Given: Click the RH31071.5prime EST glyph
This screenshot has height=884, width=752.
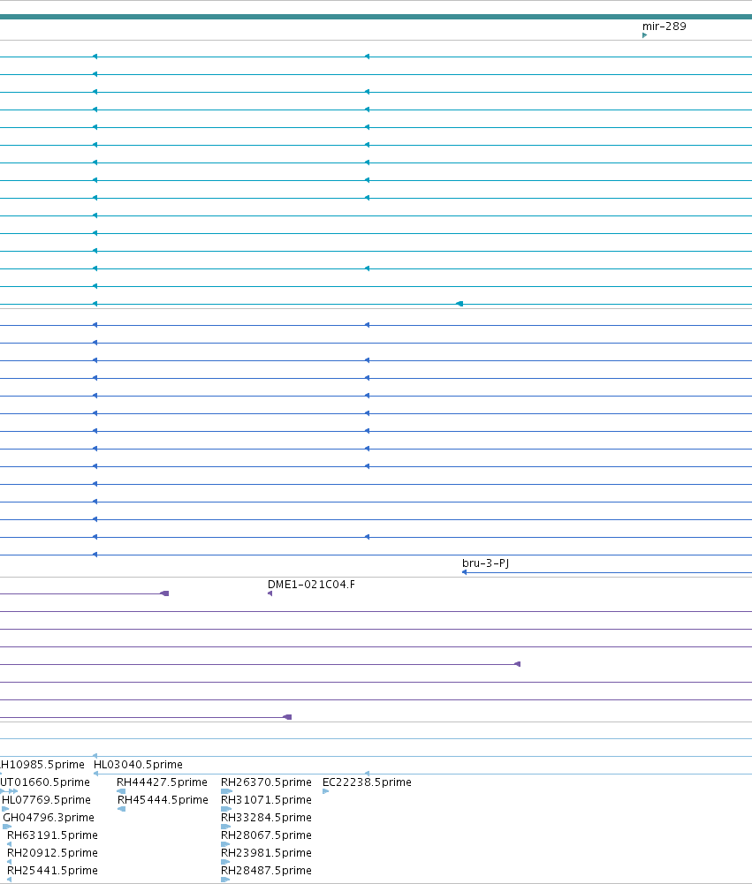Looking at the screenshot, I should (227, 809).
